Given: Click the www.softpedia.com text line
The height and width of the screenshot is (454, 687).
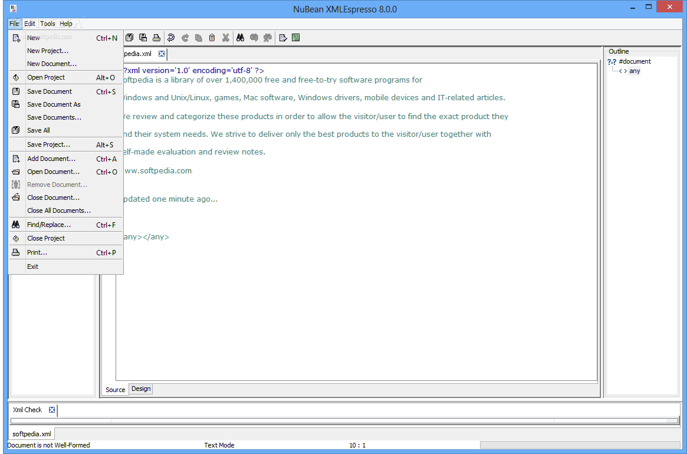Looking at the screenshot, I should coord(157,171).
